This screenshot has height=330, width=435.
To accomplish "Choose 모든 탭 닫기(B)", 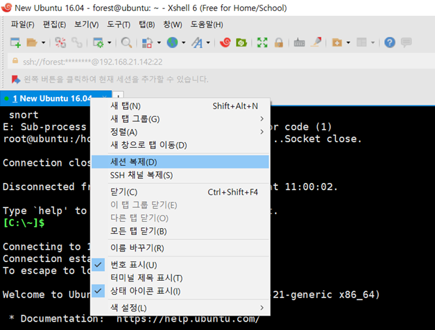I will [x=180, y=231].
